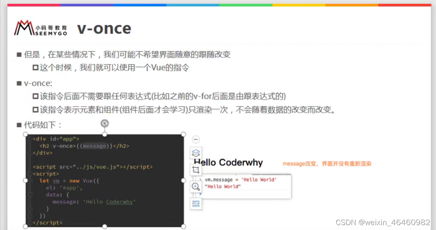Click the code line "message: 'Hello Coderwhy'"
This screenshot has width=436, height=230.
coord(94,202)
